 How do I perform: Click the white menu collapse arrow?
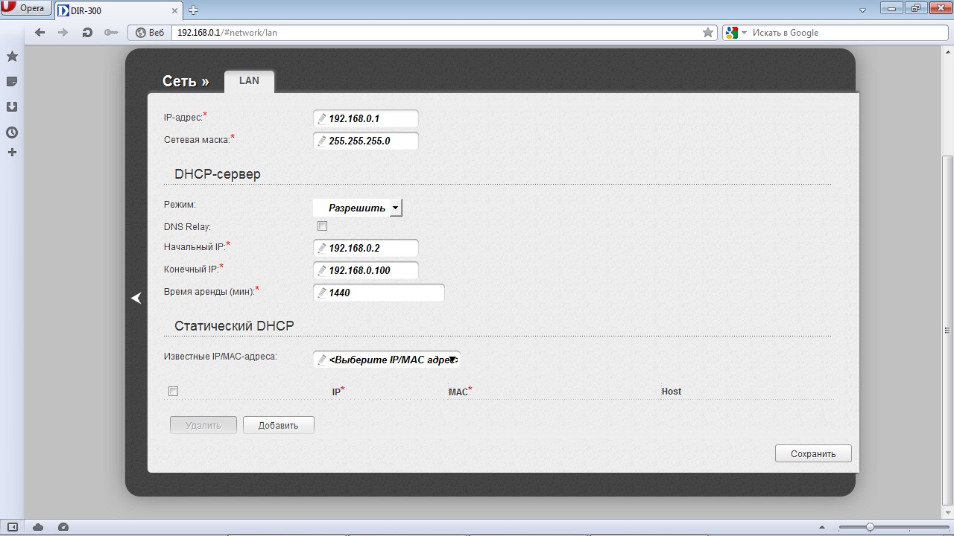(x=136, y=298)
